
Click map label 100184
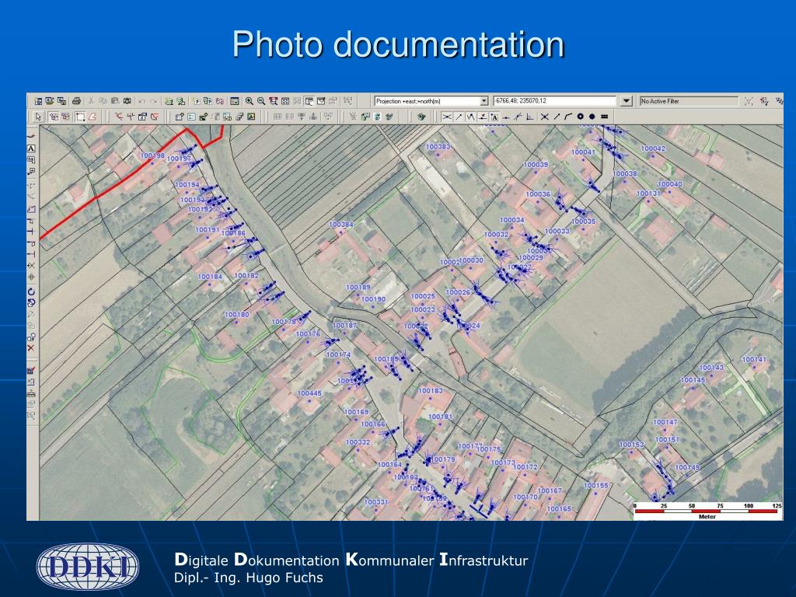[210, 277]
